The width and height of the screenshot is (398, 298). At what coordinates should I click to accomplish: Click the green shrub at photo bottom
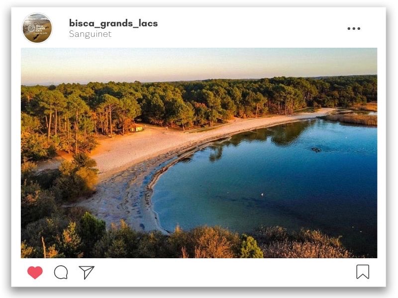pos(250,247)
